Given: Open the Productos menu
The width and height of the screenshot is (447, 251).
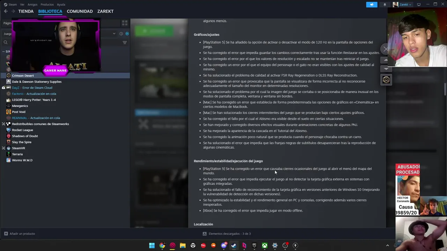Looking at the screenshot, I should pyautogui.click(x=47, y=5).
